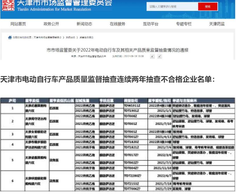Focus the keyword search input field
Viewport: 236px width, 195px height.
(172, 6)
